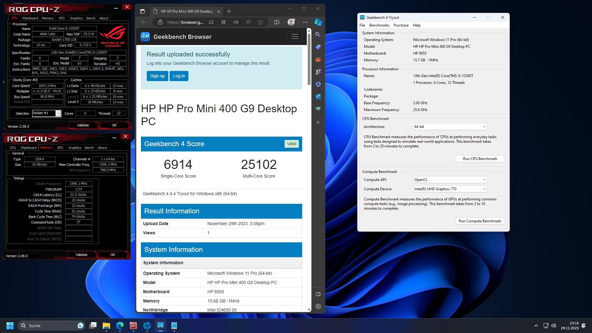Open Edge sidebar Search tool
This screenshot has width=592, height=333.
(x=318, y=35)
